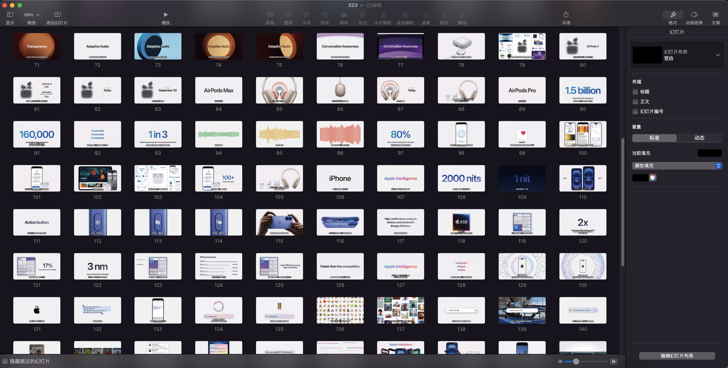The width and height of the screenshot is (728, 368).
Task: Click the 图表 chart icon
Action: 288,15
